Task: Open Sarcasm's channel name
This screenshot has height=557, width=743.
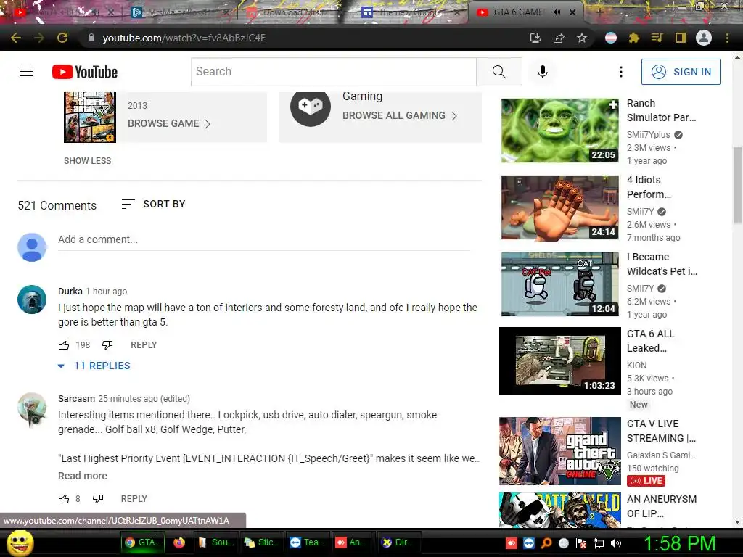Action: pyautogui.click(x=76, y=398)
